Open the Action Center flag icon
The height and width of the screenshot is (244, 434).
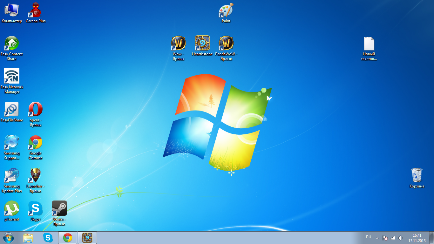click(385, 238)
